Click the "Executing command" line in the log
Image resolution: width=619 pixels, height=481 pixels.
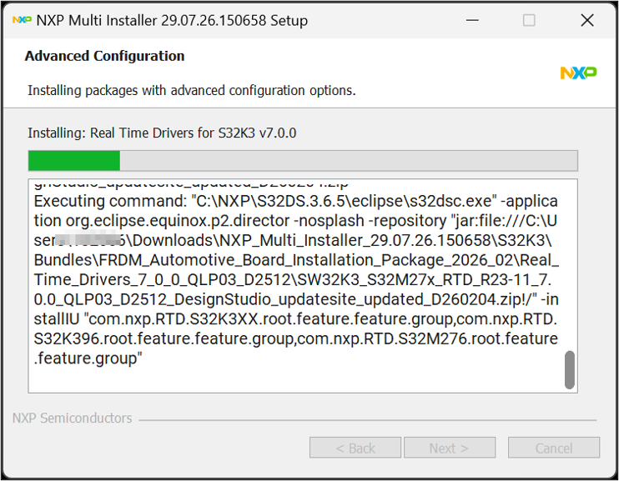pyautogui.click(x=295, y=201)
